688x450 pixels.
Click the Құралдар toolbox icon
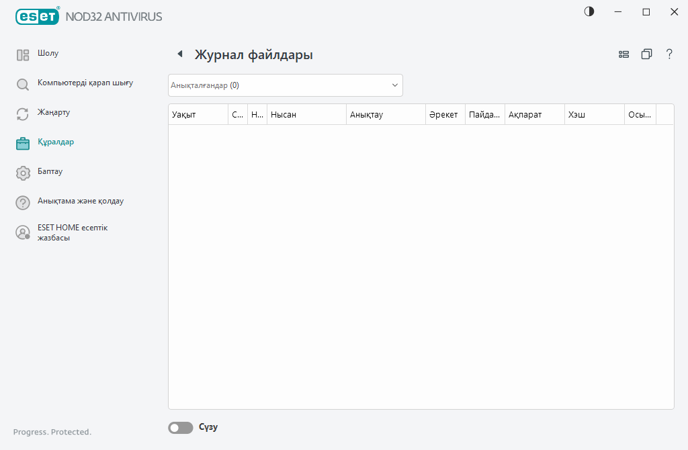click(22, 142)
